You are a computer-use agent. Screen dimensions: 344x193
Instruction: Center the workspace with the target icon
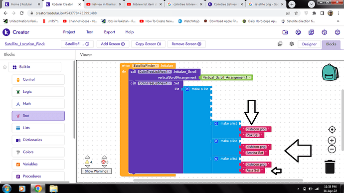[x=332, y=130]
